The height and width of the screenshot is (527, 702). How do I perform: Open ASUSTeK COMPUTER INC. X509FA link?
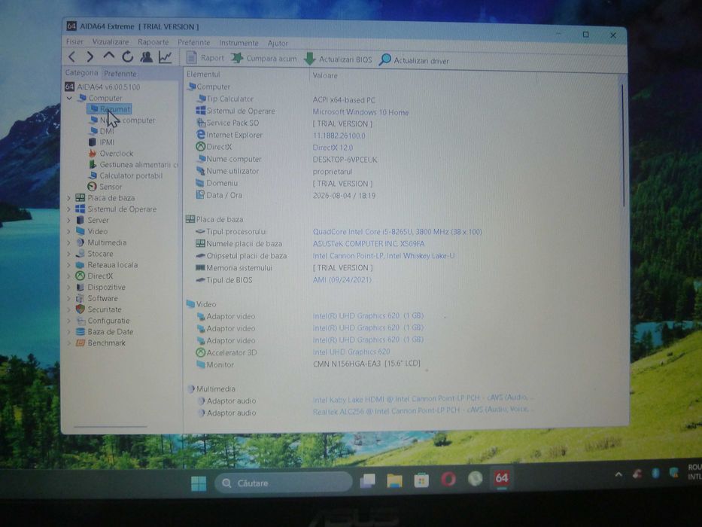point(369,244)
